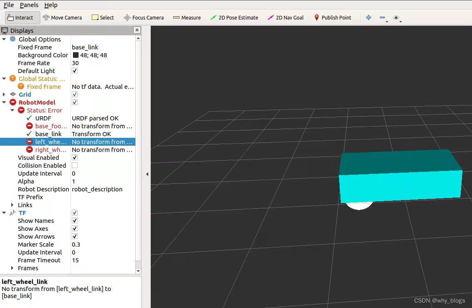Image resolution: width=472 pixels, height=308 pixels.
Task: Click the RobotModel red error icon
Action: click(12, 102)
